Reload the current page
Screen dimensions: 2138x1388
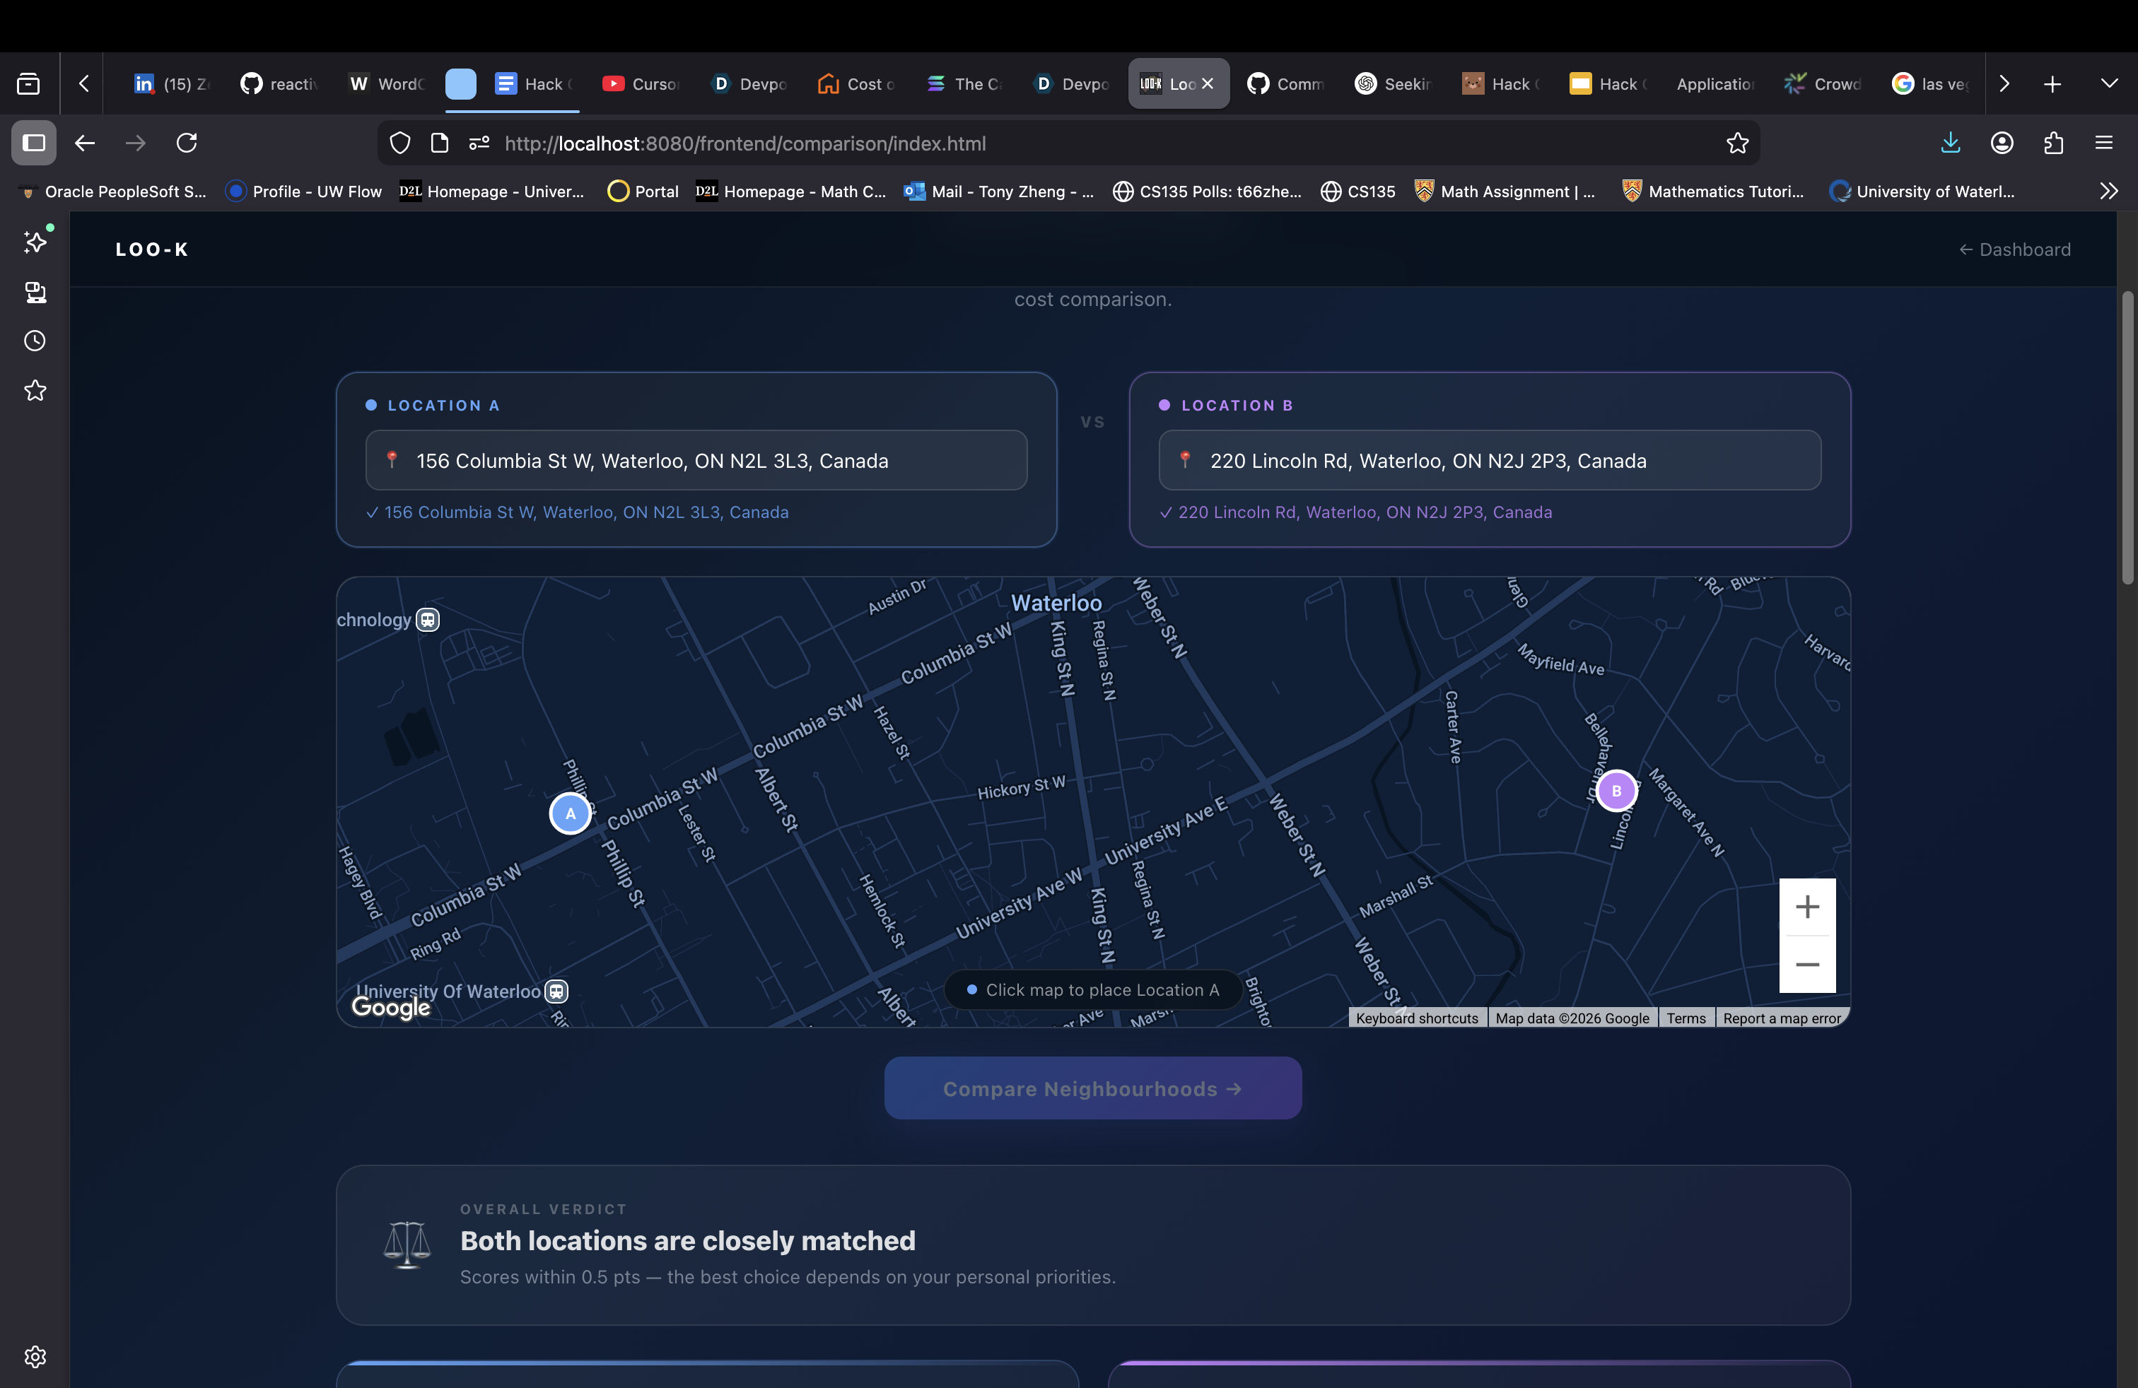click(x=187, y=143)
